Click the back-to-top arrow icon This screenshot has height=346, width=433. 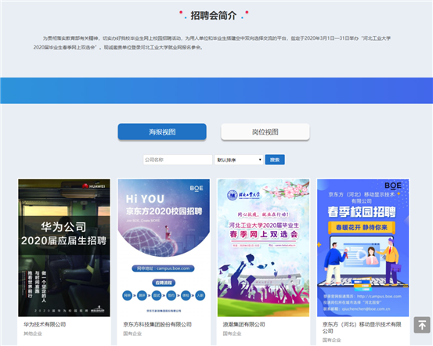(x=422, y=325)
